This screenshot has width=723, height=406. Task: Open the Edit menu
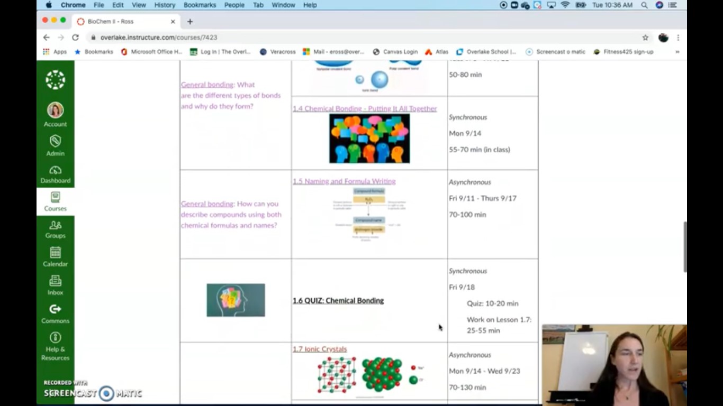[118, 5]
